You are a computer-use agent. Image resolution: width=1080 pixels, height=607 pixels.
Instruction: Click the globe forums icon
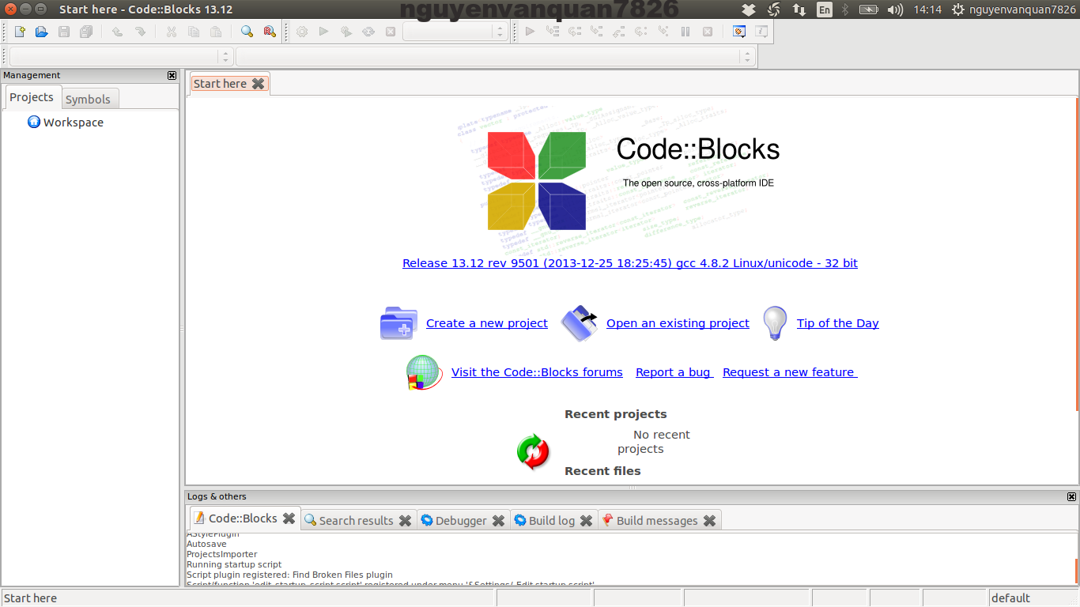[x=423, y=373]
